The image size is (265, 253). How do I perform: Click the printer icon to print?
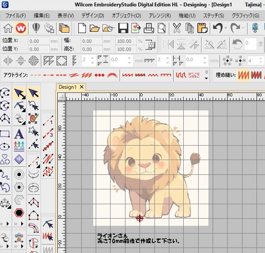(148, 28)
